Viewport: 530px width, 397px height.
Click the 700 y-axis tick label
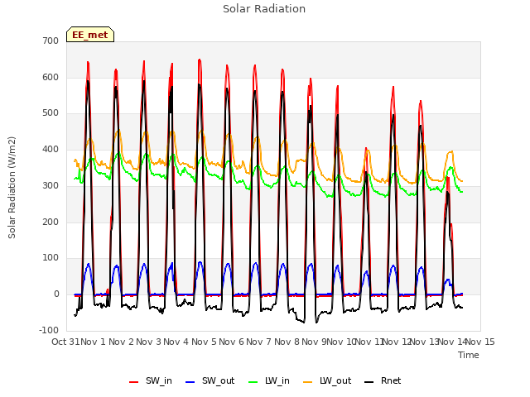51,41
